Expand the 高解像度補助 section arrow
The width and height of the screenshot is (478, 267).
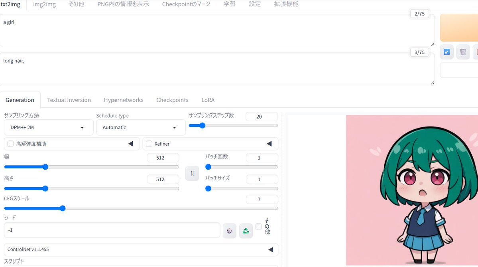(131, 144)
